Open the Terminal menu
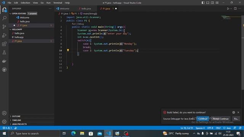Viewport: 244px width, 137px height. click(58, 3)
